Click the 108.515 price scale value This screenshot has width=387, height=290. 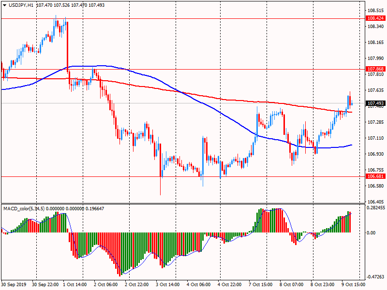tap(376, 11)
